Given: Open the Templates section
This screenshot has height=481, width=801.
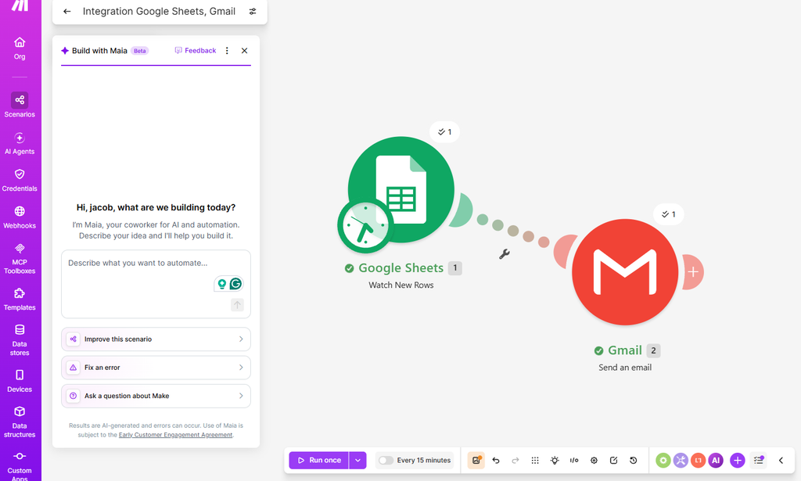Looking at the screenshot, I should (20, 300).
